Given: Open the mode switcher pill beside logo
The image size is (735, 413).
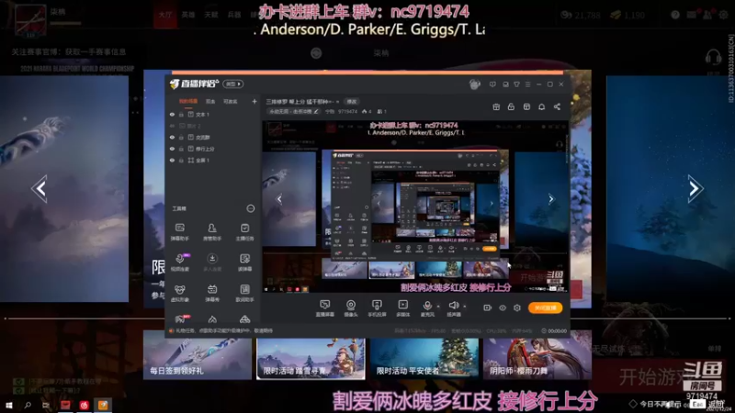Looking at the screenshot, I should [233, 84].
